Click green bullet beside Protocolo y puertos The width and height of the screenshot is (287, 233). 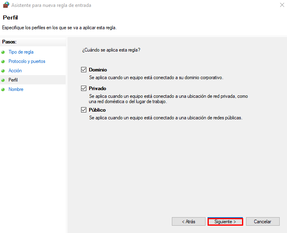3,62
